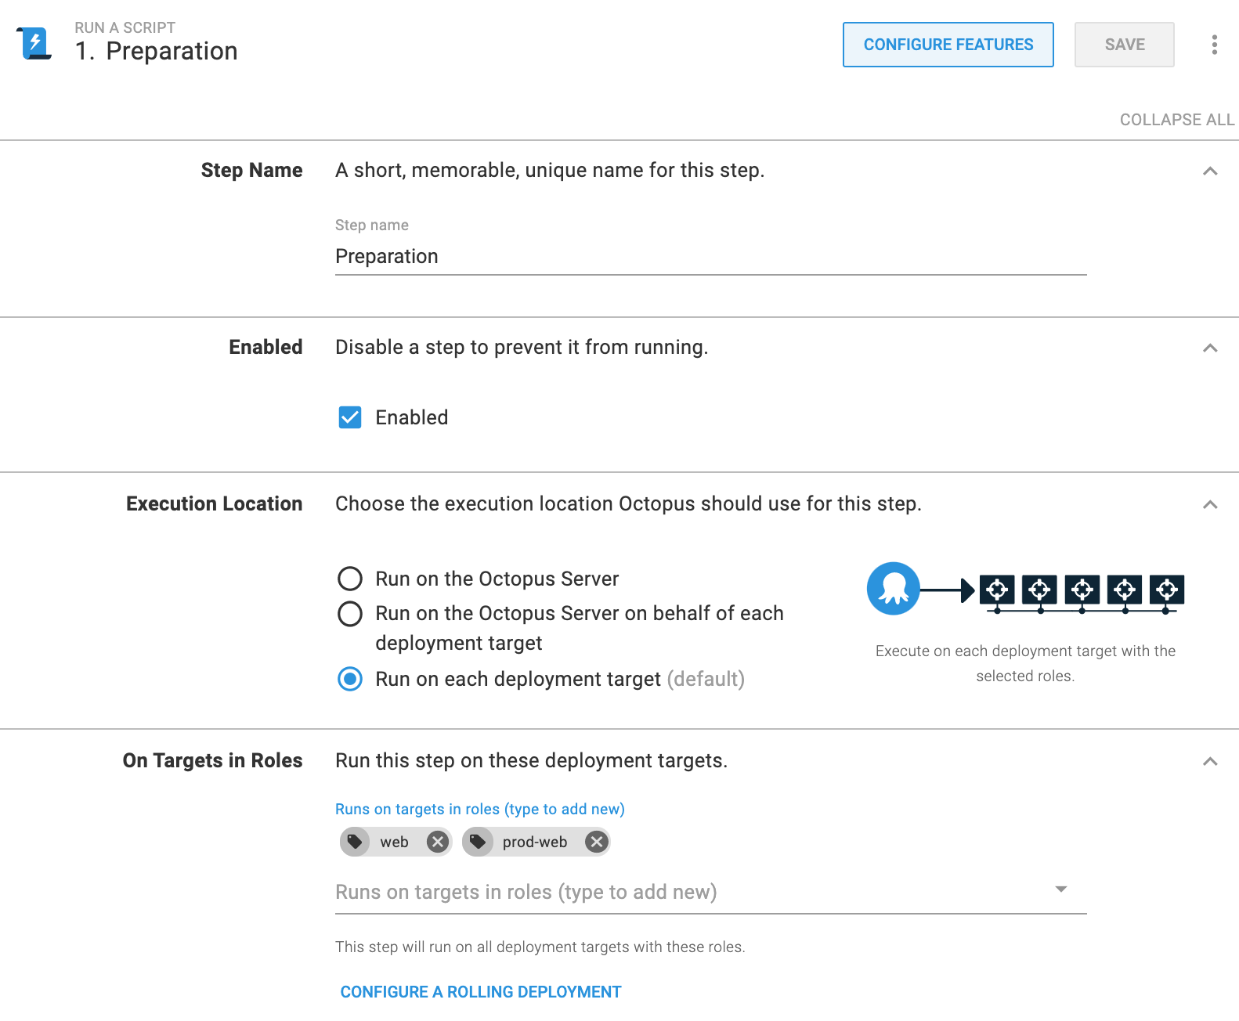The width and height of the screenshot is (1239, 1021).
Task: Select Run on Octopus Server on behalf option
Action: (x=350, y=613)
